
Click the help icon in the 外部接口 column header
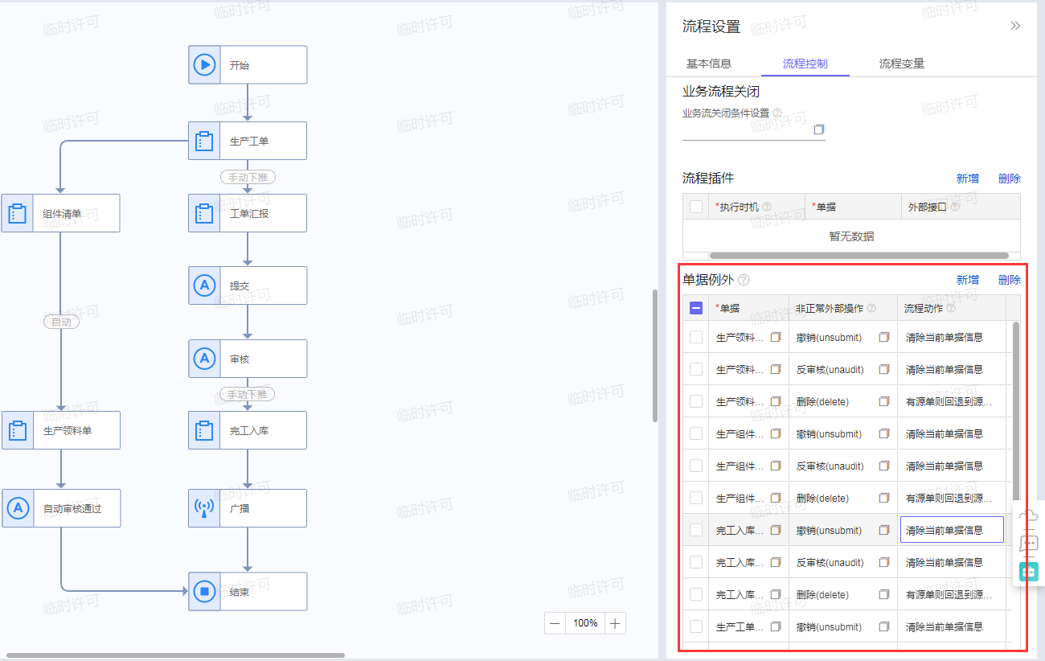(x=955, y=207)
